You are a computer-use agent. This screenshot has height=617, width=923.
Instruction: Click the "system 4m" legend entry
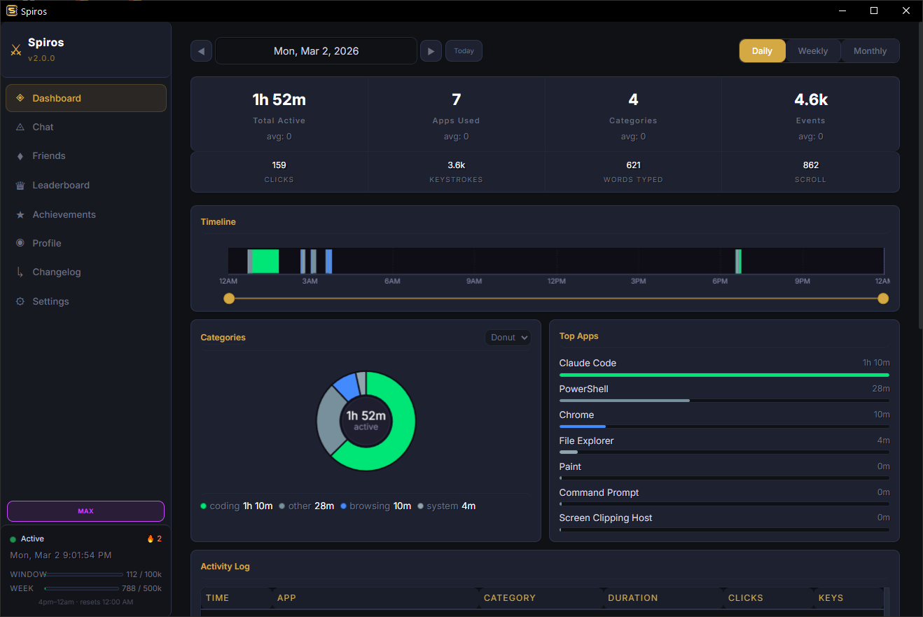[447, 506]
